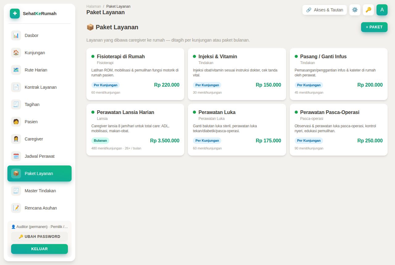Open Kontrak Layanan page
395x265 pixels.
point(39,87)
